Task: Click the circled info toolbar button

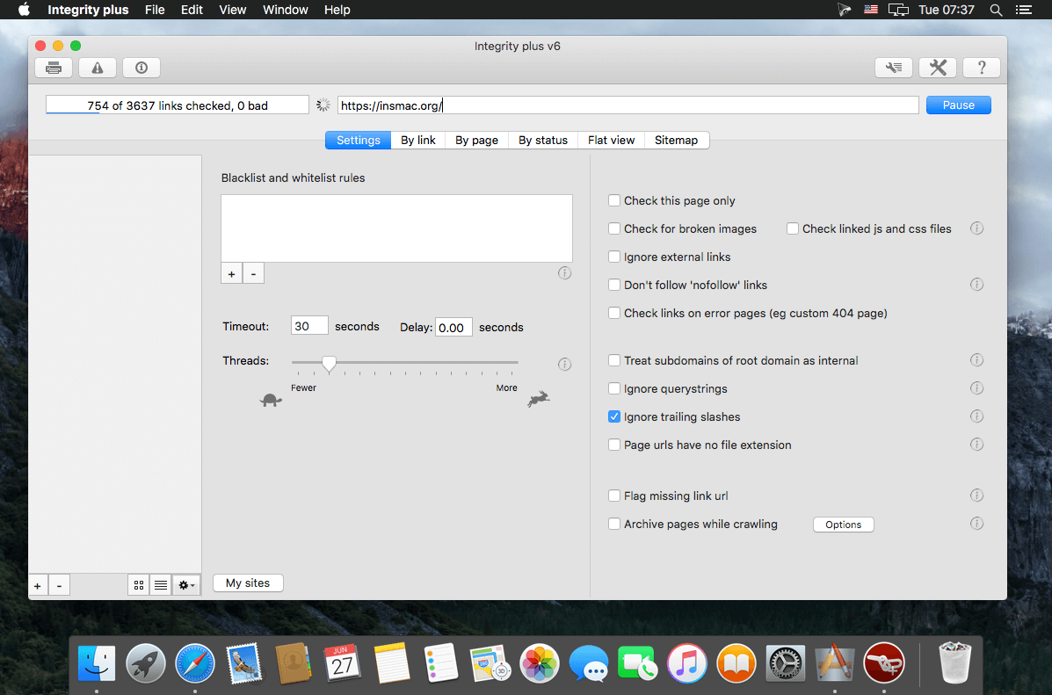Action: tap(141, 68)
